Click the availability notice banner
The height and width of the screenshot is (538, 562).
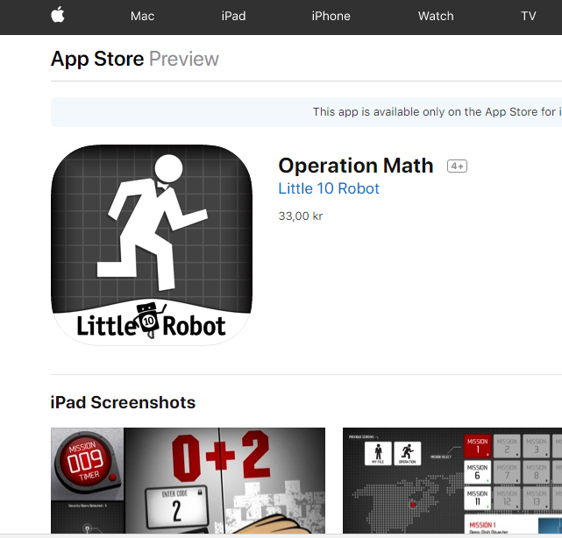pos(307,112)
